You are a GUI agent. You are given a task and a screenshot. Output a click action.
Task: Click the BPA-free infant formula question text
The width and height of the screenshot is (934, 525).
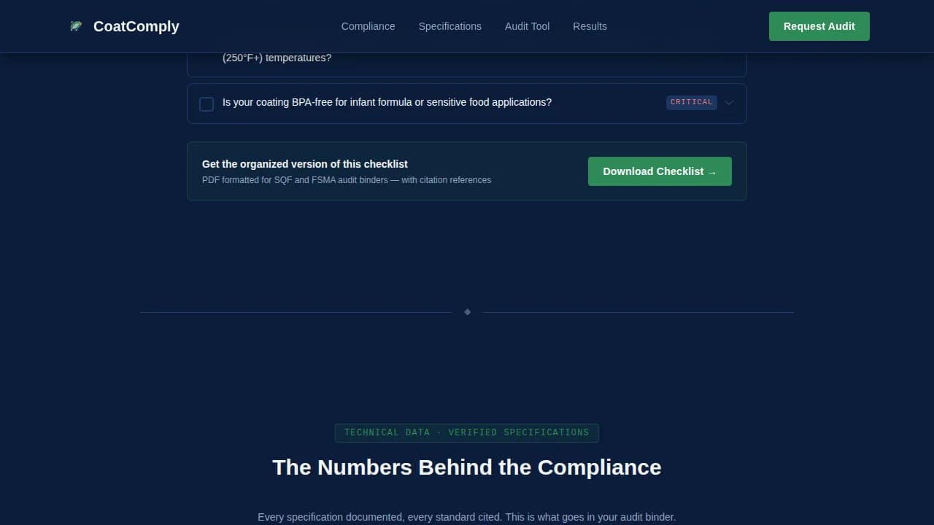tap(387, 102)
